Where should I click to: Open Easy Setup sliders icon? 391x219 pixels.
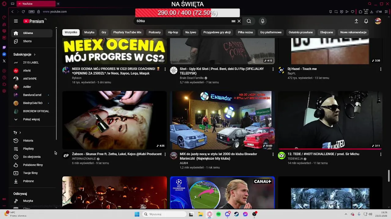386,12
